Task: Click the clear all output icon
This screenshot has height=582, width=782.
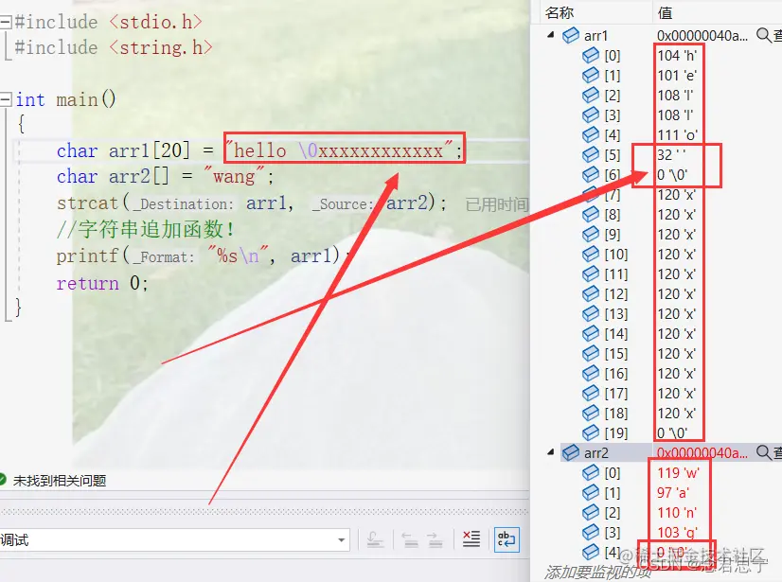Action: pos(471,539)
